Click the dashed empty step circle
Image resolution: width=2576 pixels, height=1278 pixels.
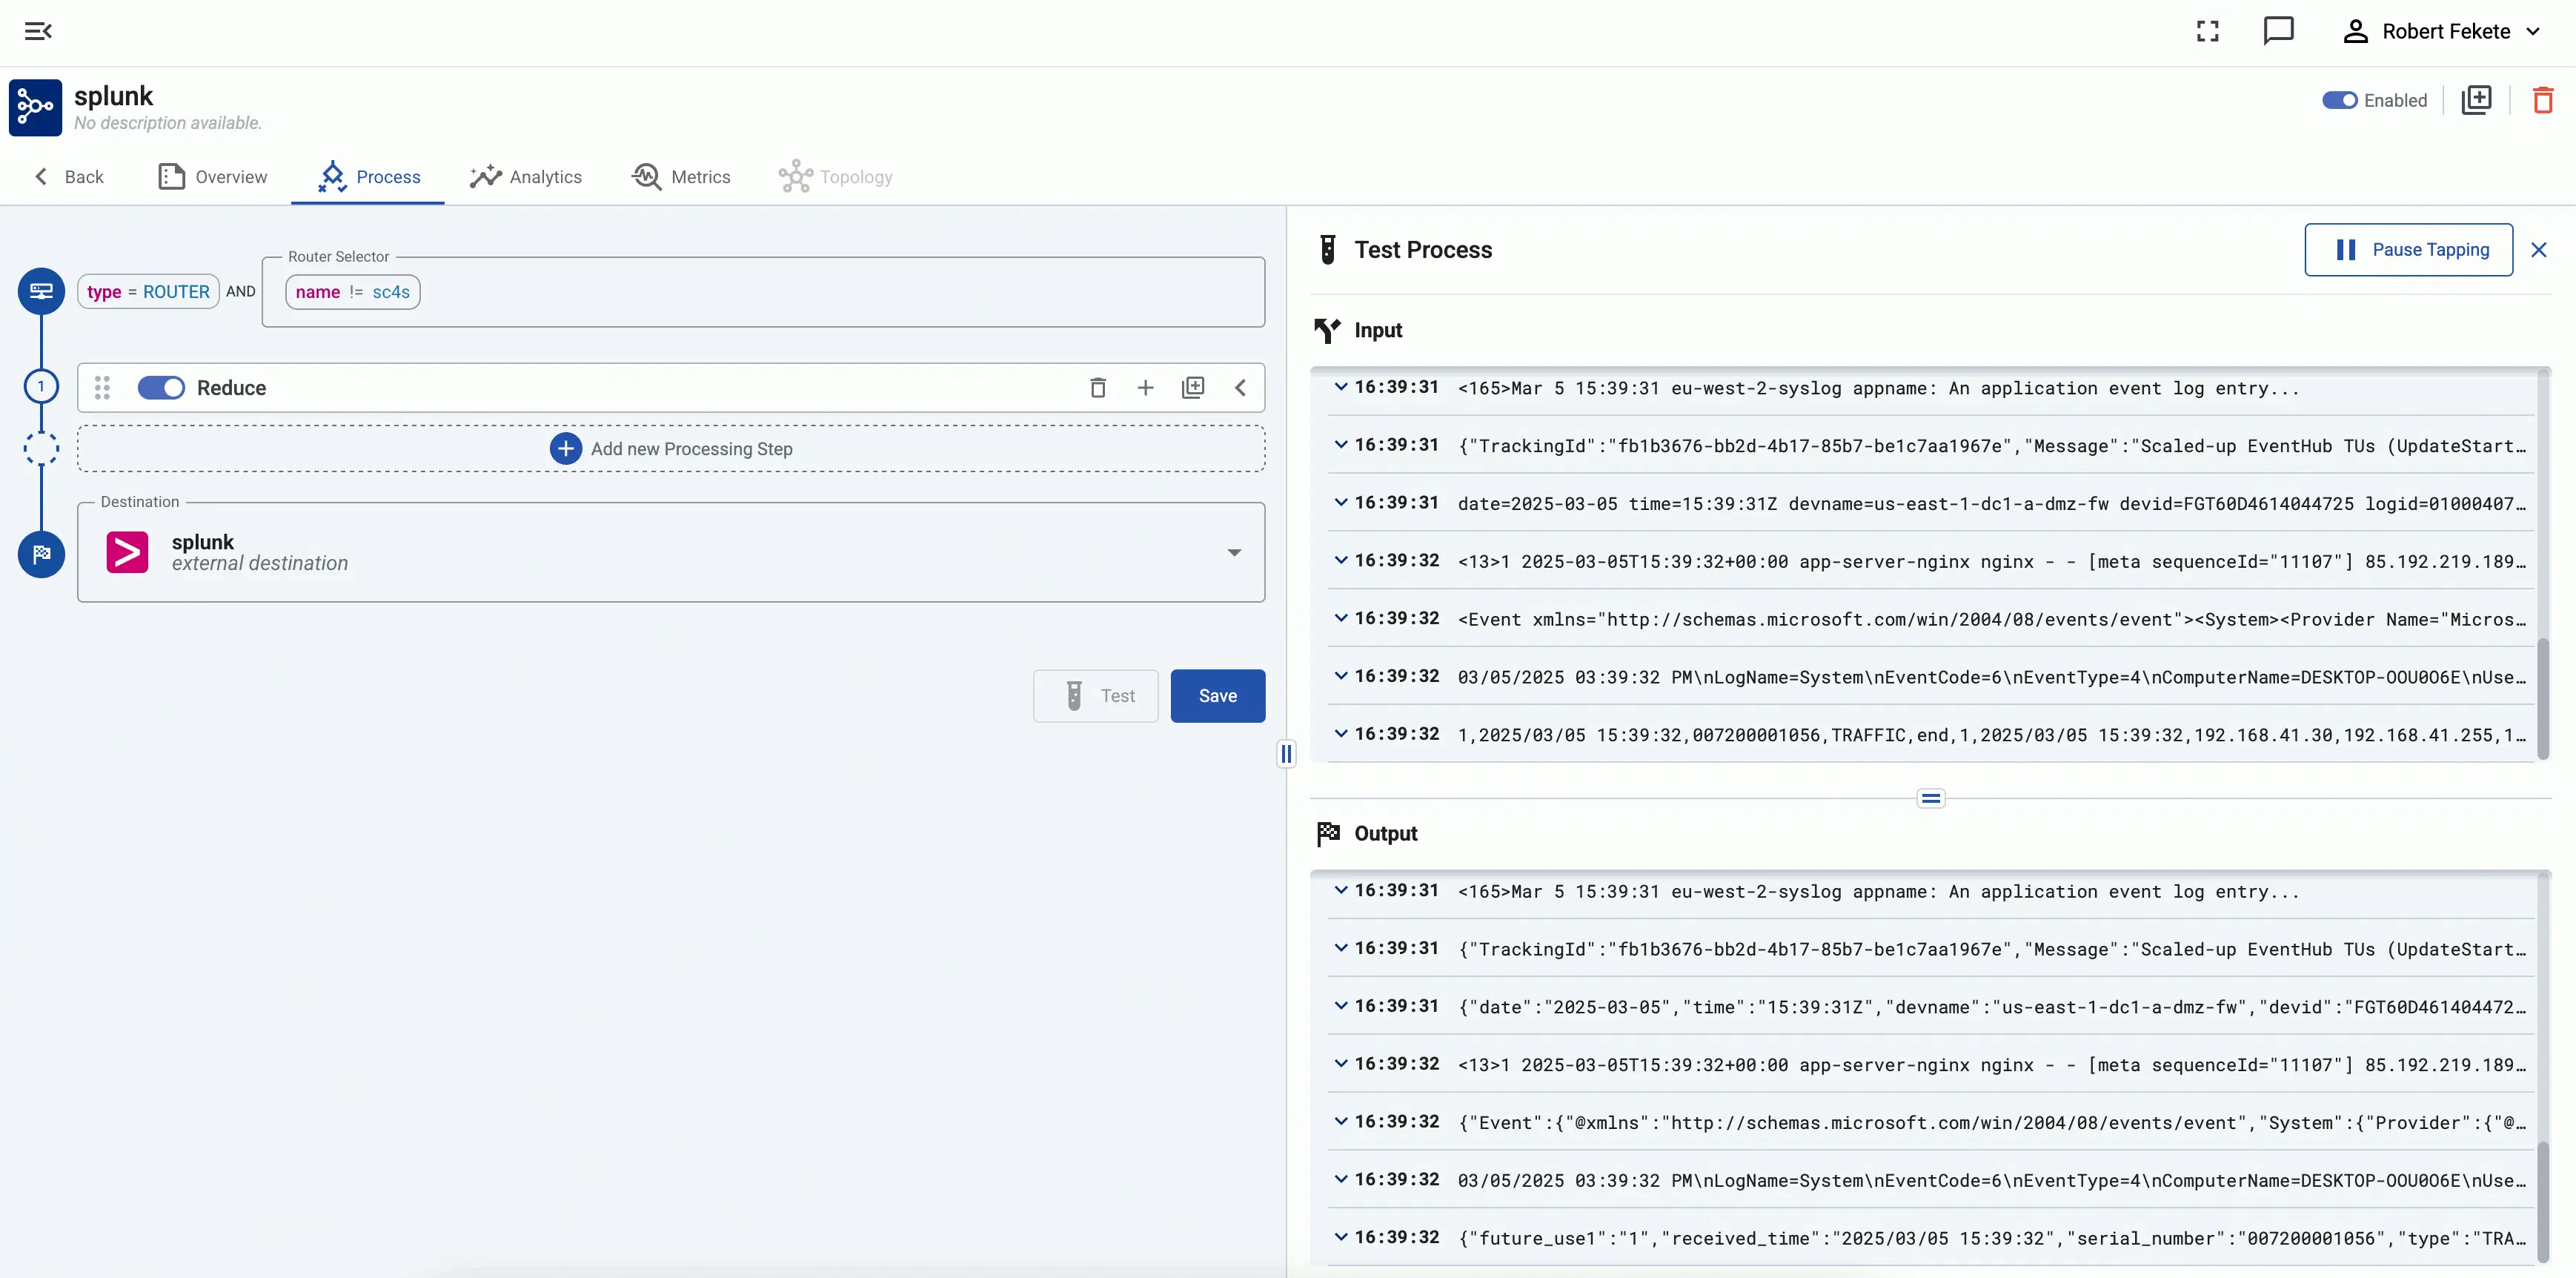coord(41,449)
